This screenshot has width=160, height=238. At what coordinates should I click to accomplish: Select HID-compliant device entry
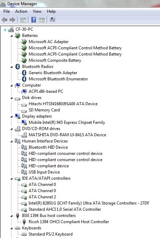pyautogui.click(x=49, y=166)
